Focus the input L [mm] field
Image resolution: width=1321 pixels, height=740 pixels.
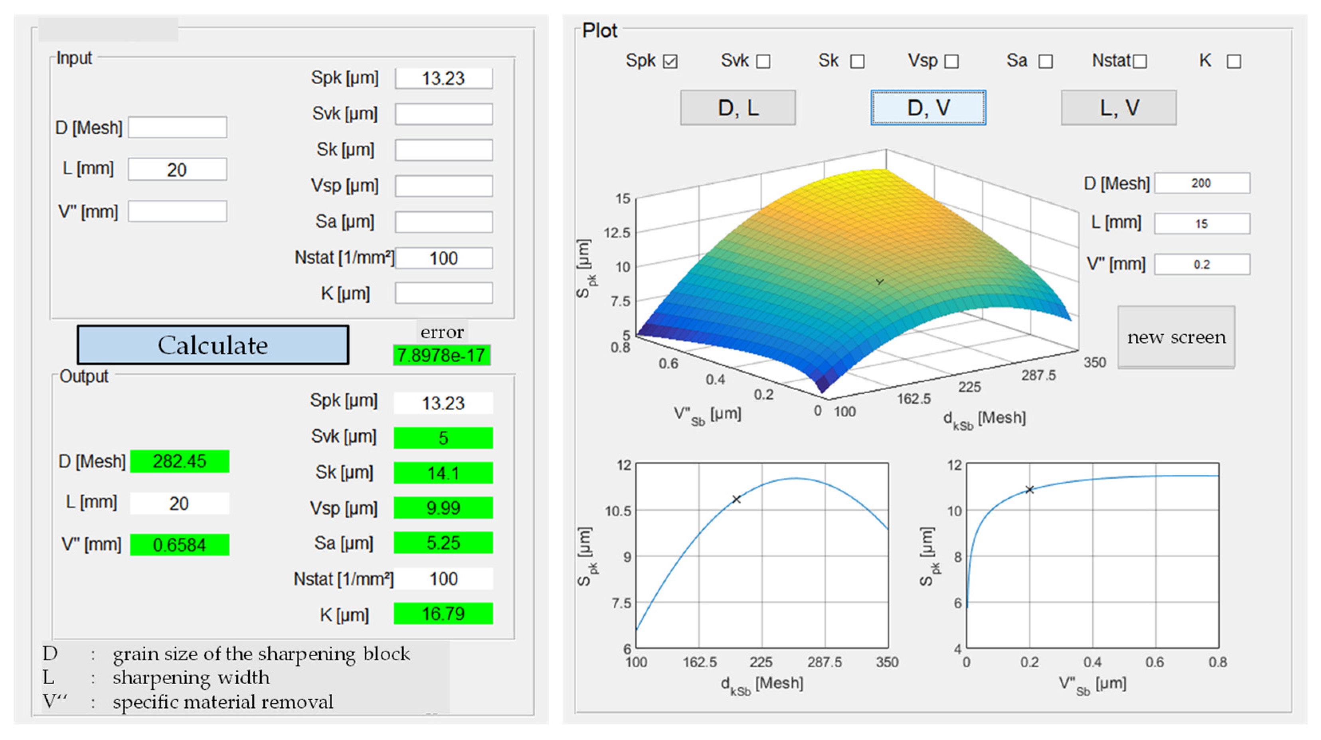(178, 170)
